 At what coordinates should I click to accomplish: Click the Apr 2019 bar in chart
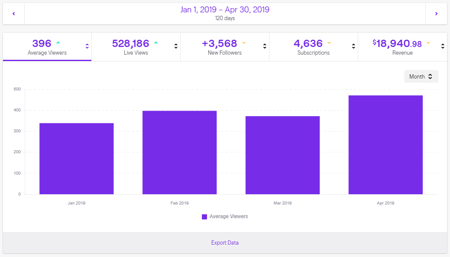point(386,145)
